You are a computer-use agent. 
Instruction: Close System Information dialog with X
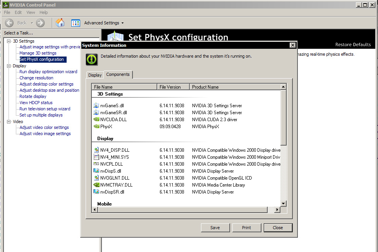click(x=292, y=45)
